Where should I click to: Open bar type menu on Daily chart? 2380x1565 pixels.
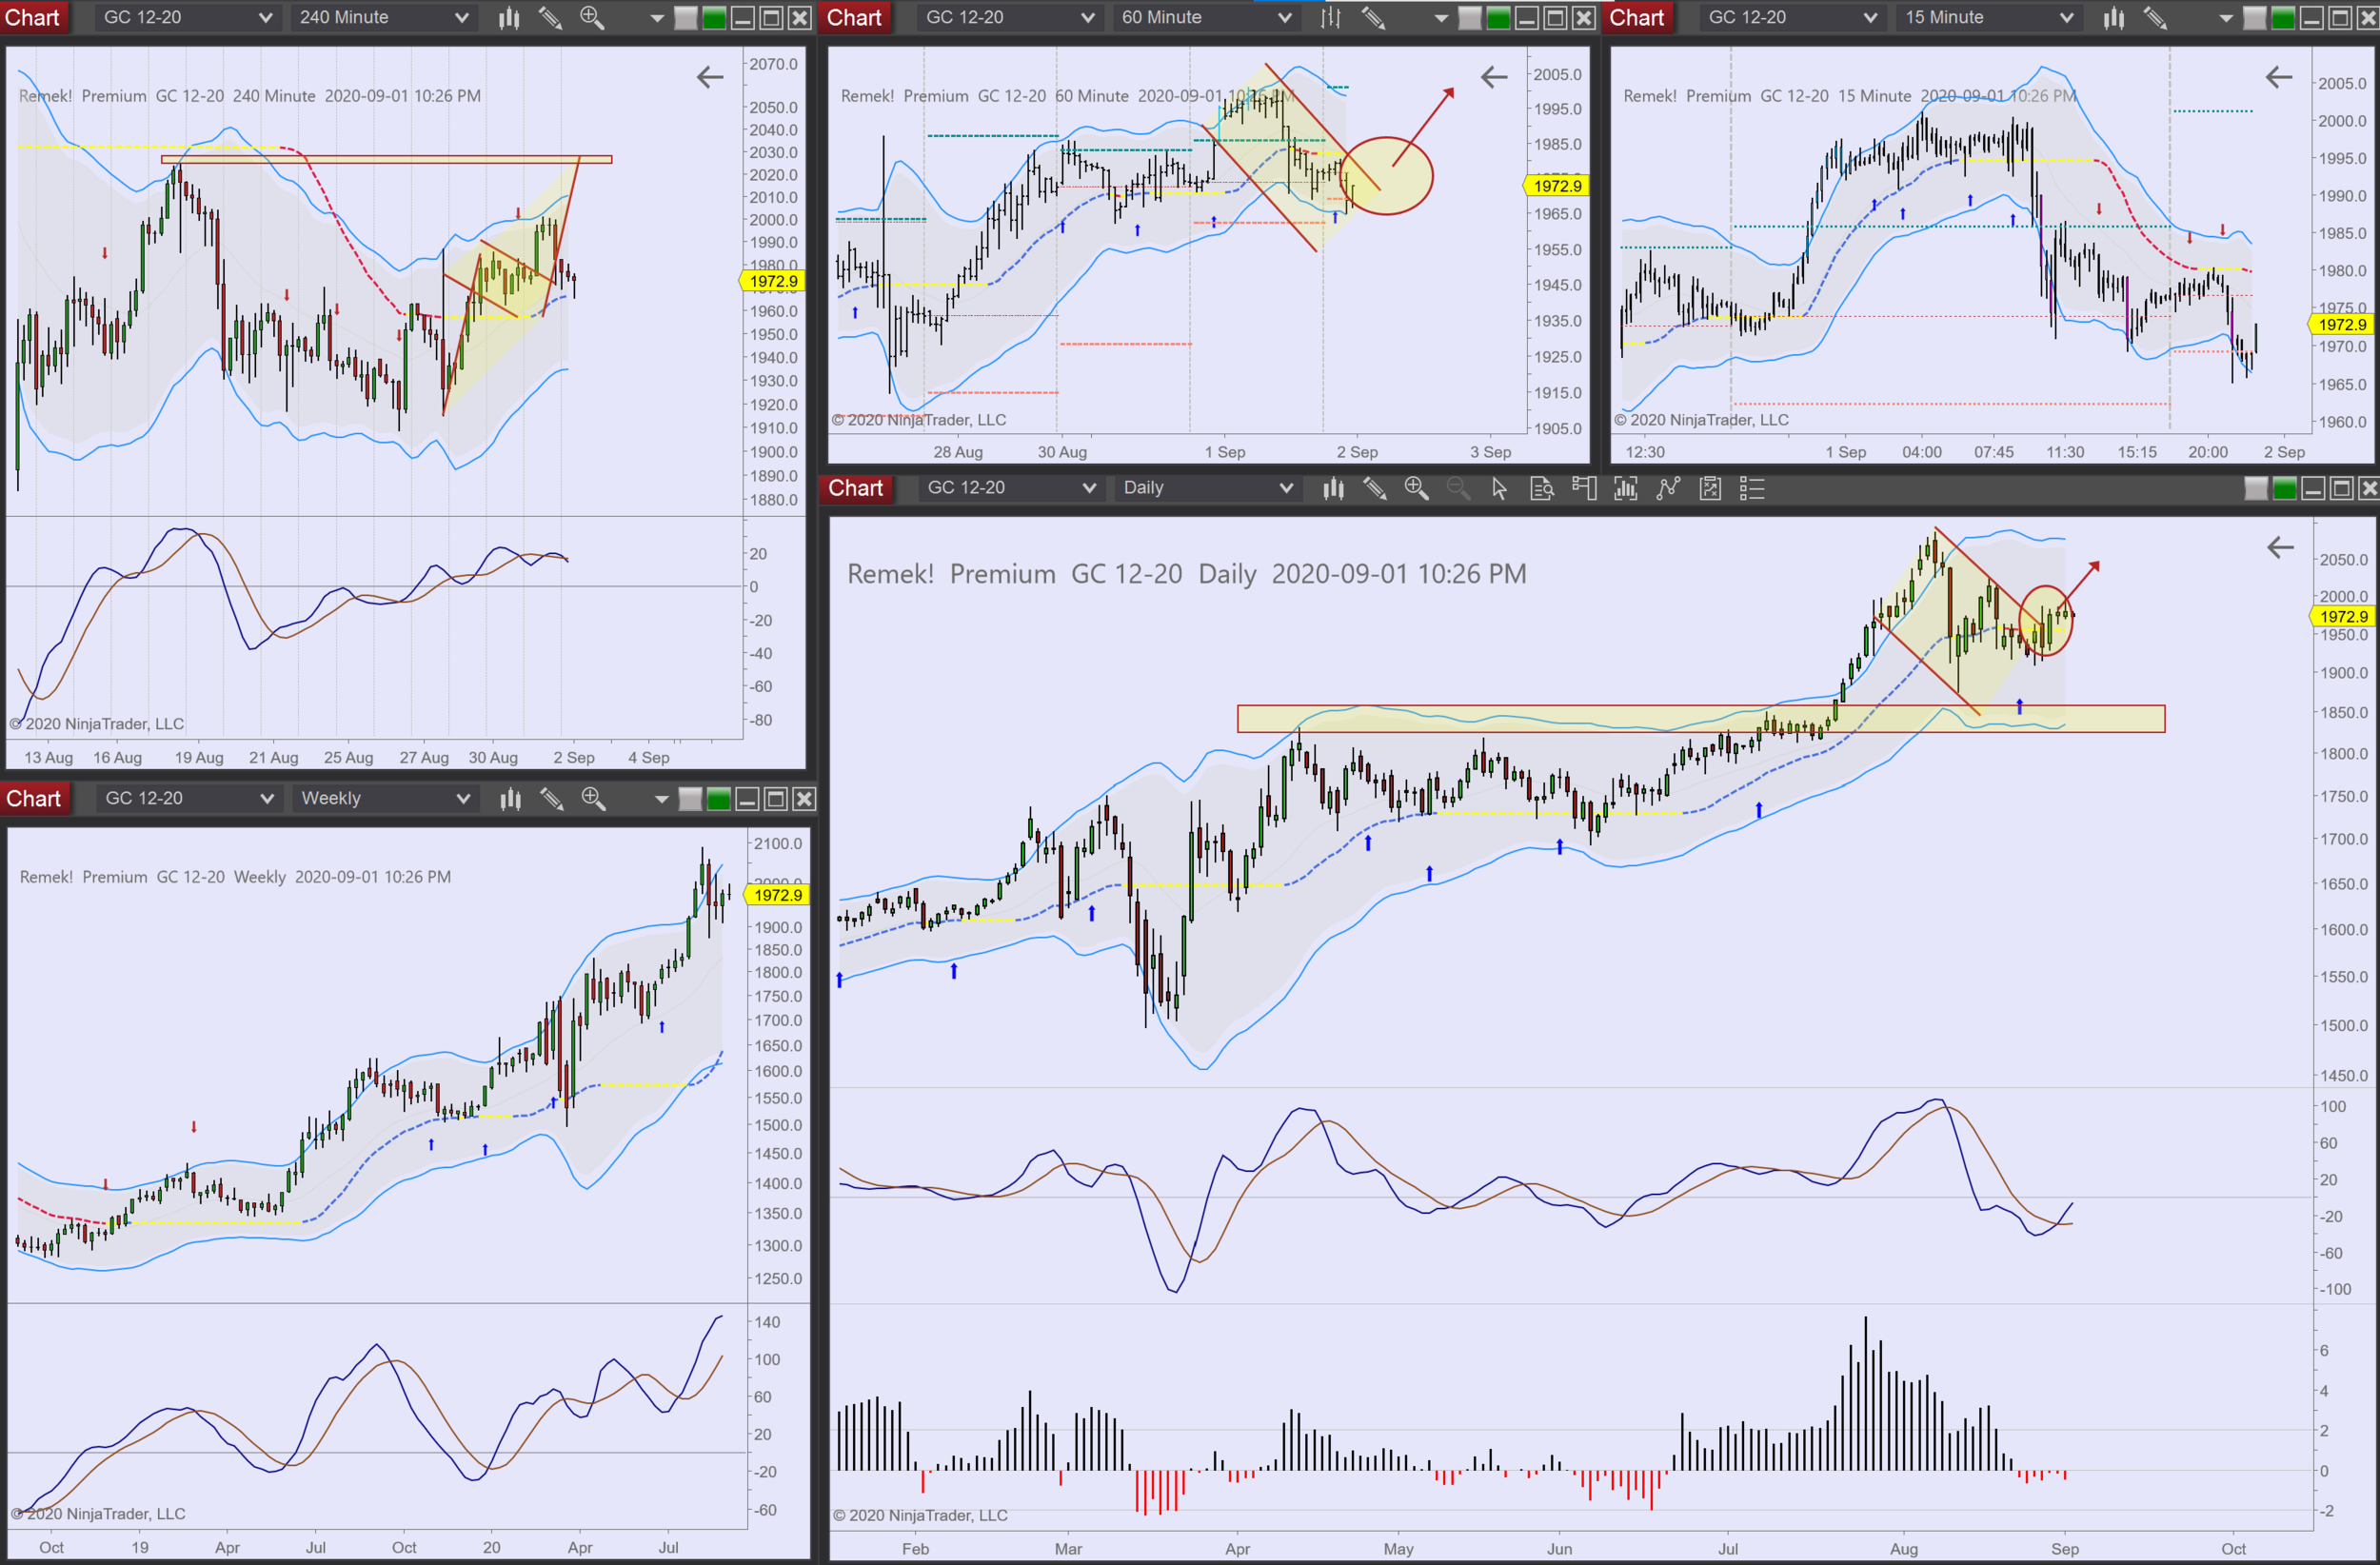pos(1333,488)
